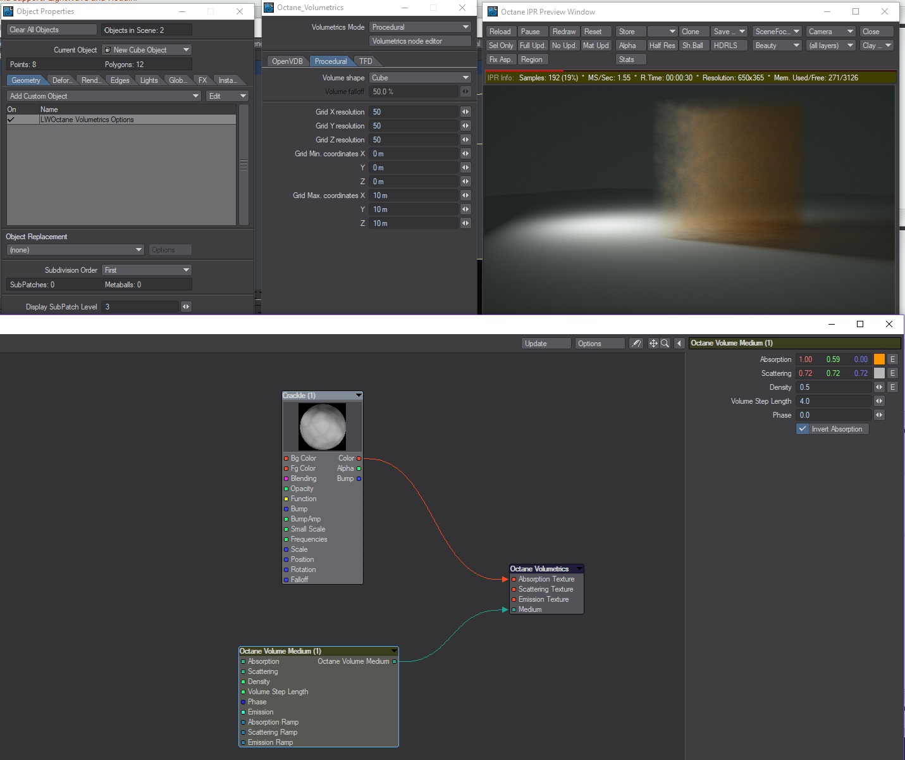Click the Reload button in IPR window
The image size is (905, 760).
[x=500, y=32]
